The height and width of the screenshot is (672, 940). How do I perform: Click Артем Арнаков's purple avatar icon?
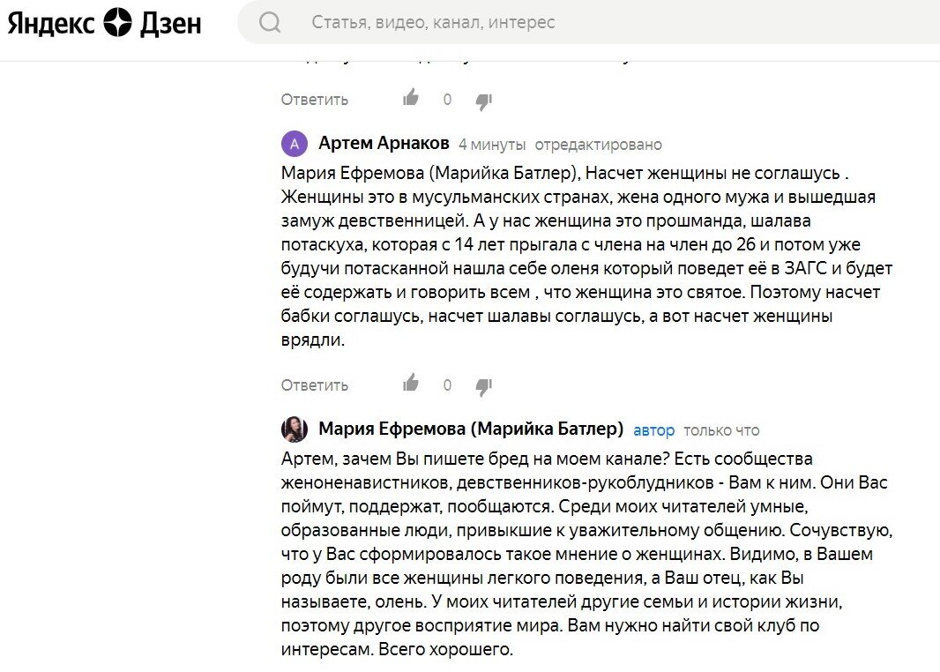(x=294, y=143)
